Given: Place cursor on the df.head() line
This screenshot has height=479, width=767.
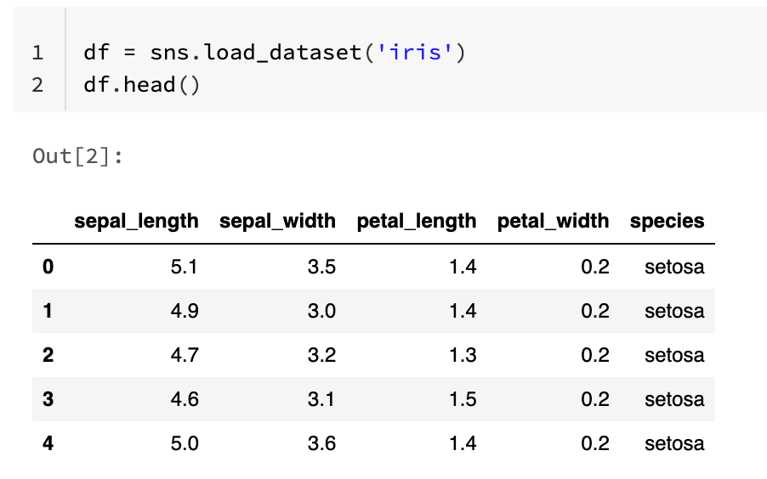Looking at the screenshot, I should pyautogui.click(x=142, y=85).
